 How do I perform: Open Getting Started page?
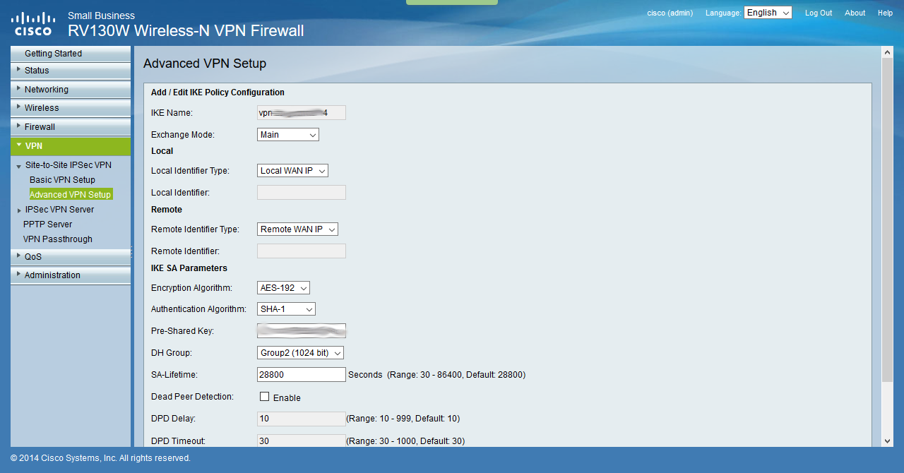coord(71,54)
